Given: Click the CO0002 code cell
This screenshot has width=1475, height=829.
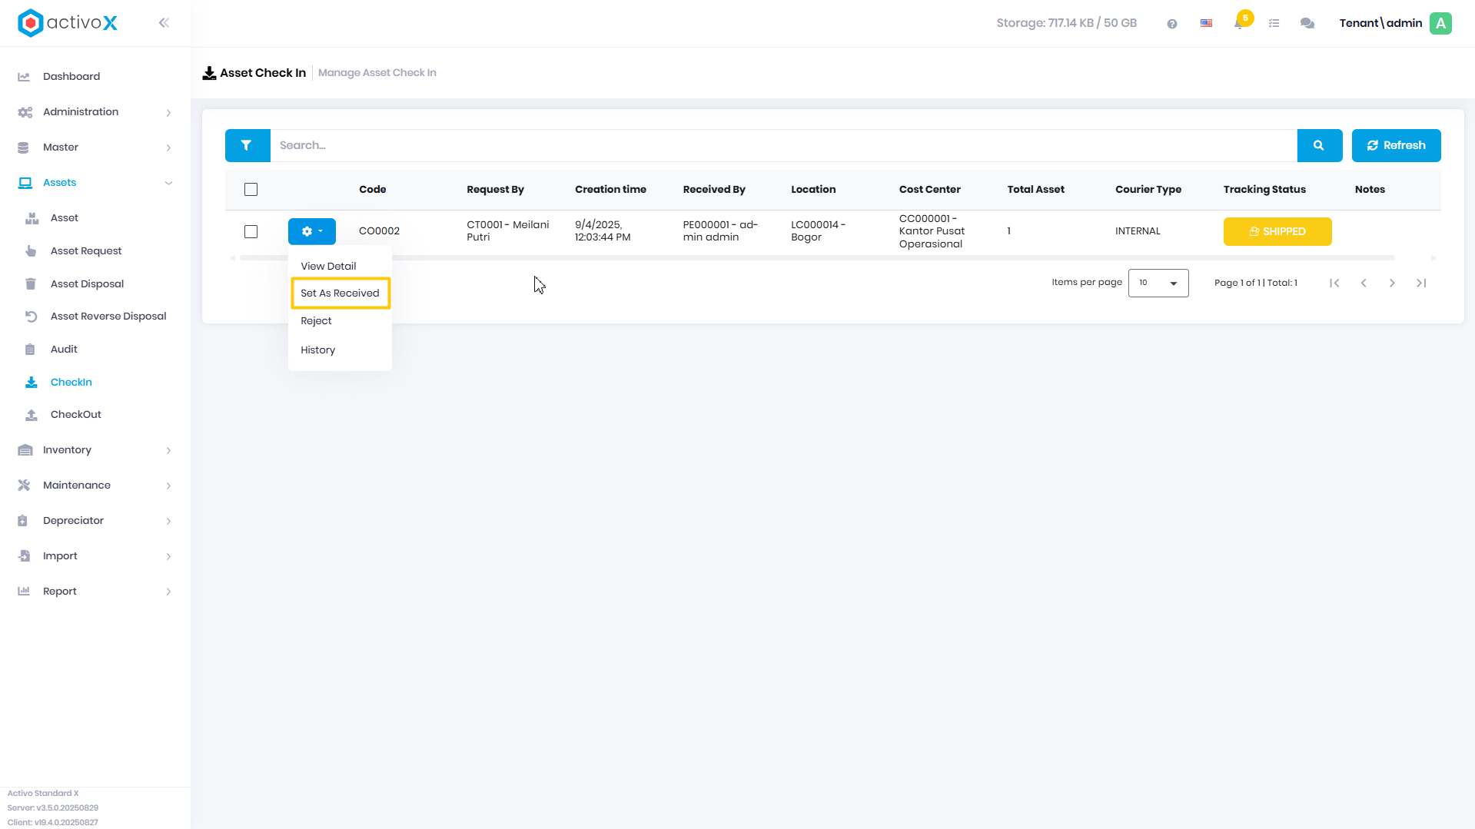Looking at the screenshot, I should pyautogui.click(x=379, y=231).
